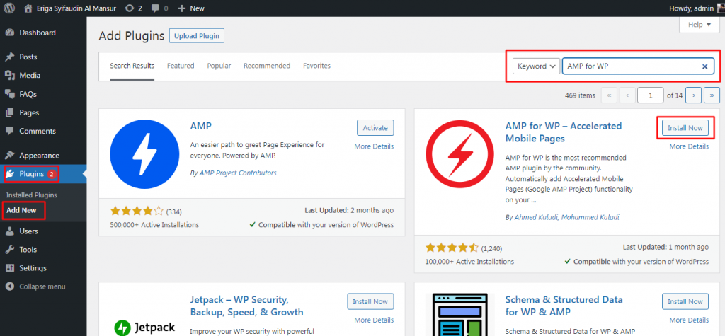Click author link Ahmed Kaludi

[535, 217]
